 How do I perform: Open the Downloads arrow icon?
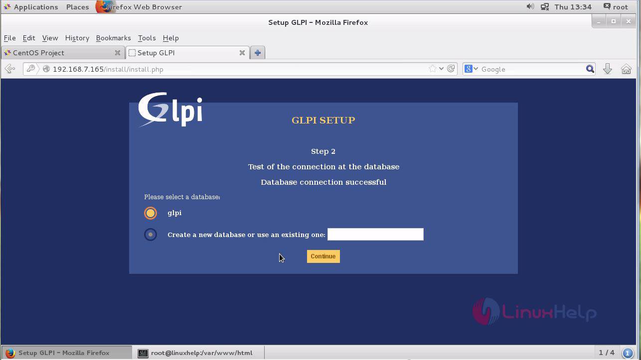click(x=608, y=69)
